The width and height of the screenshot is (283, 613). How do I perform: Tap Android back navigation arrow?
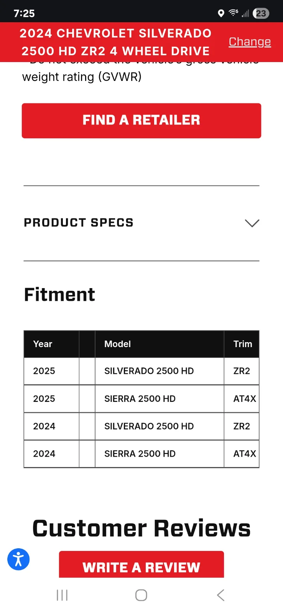[220, 595]
